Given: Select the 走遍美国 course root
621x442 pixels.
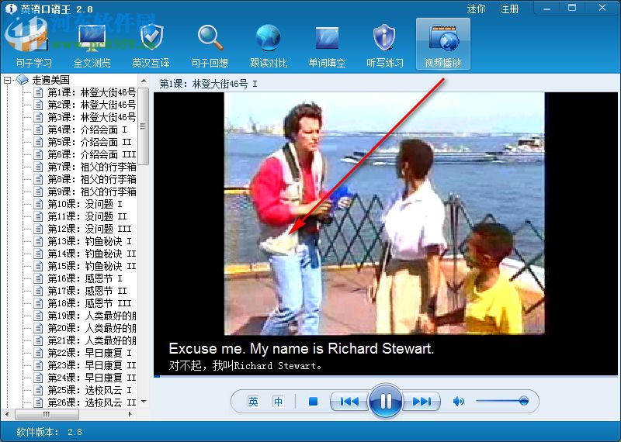Looking at the screenshot, I should (50, 80).
